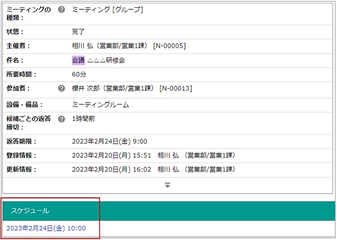The width and height of the screenshot is (337, 240).
Task: Click reply deadline 2023年2月24日(金) 9:00
Action: pos(110,142)
